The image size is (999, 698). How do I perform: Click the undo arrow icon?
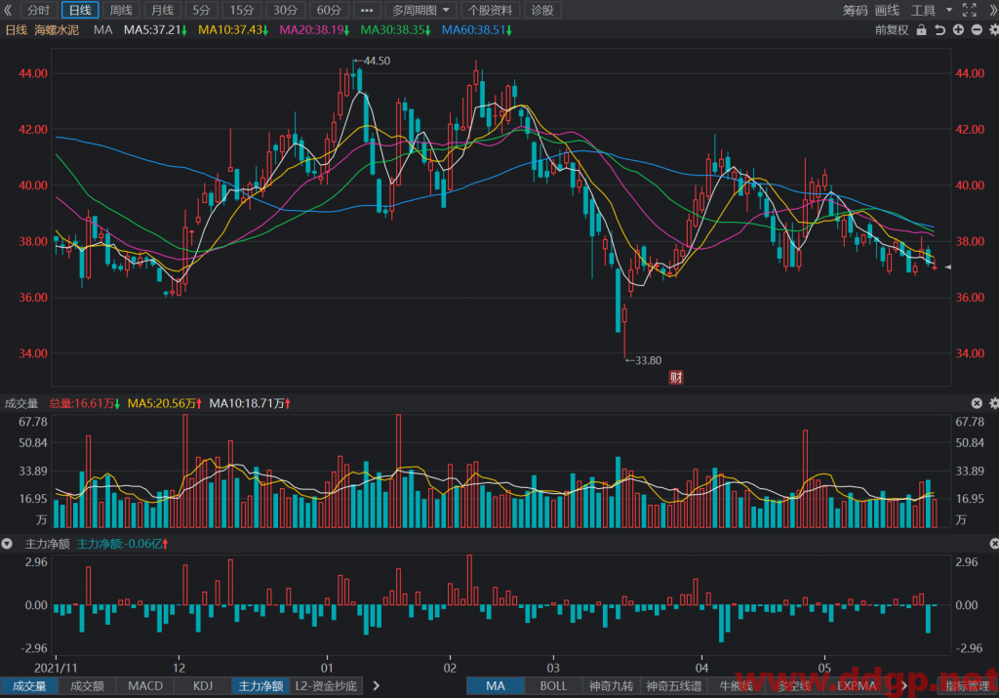939,30
